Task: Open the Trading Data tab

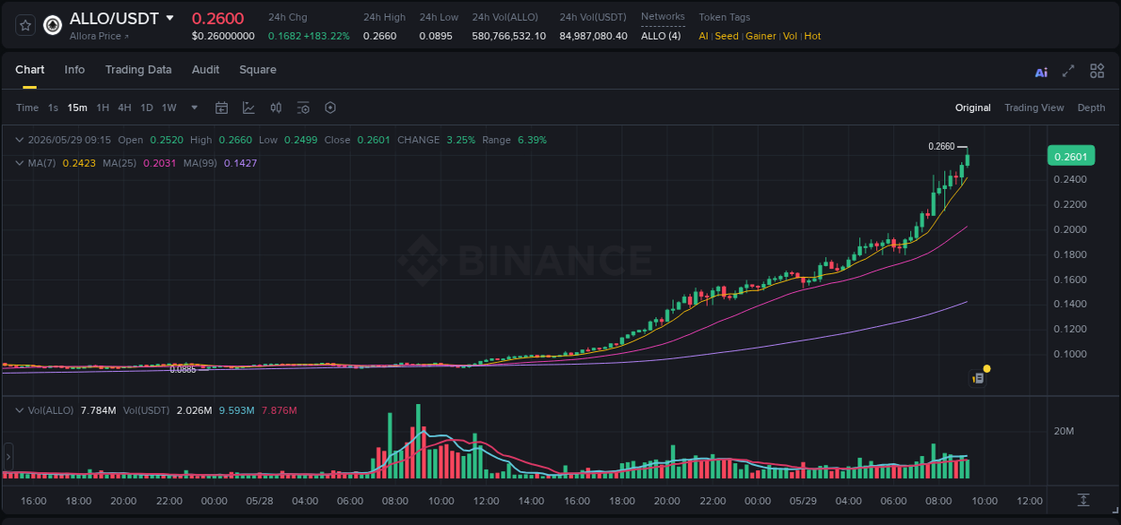Action: [x=138, y=70]
